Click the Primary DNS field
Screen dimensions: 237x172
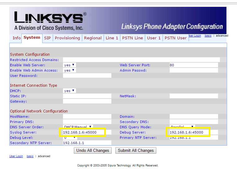click(x=87, y=122)
